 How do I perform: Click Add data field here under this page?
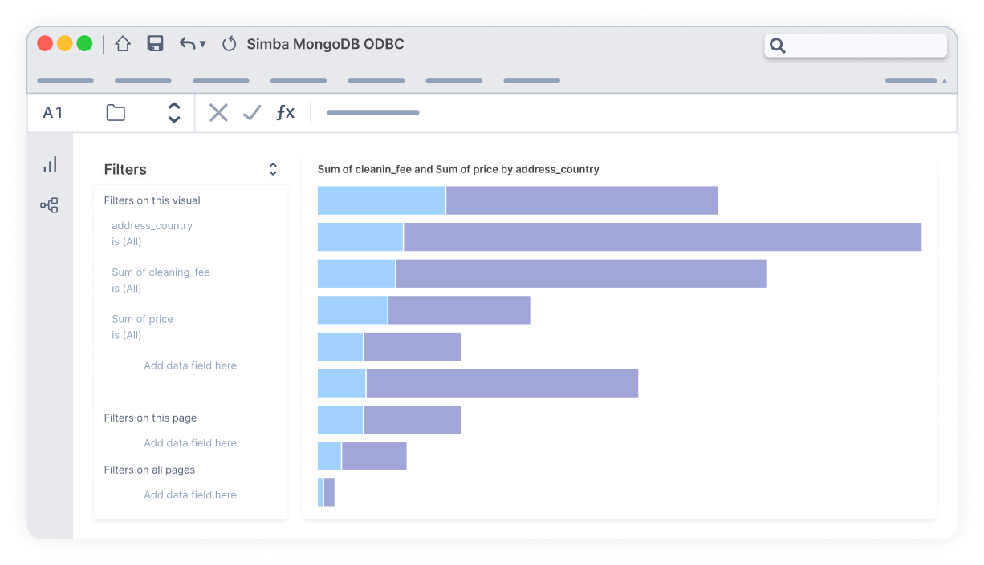[190, 443]
